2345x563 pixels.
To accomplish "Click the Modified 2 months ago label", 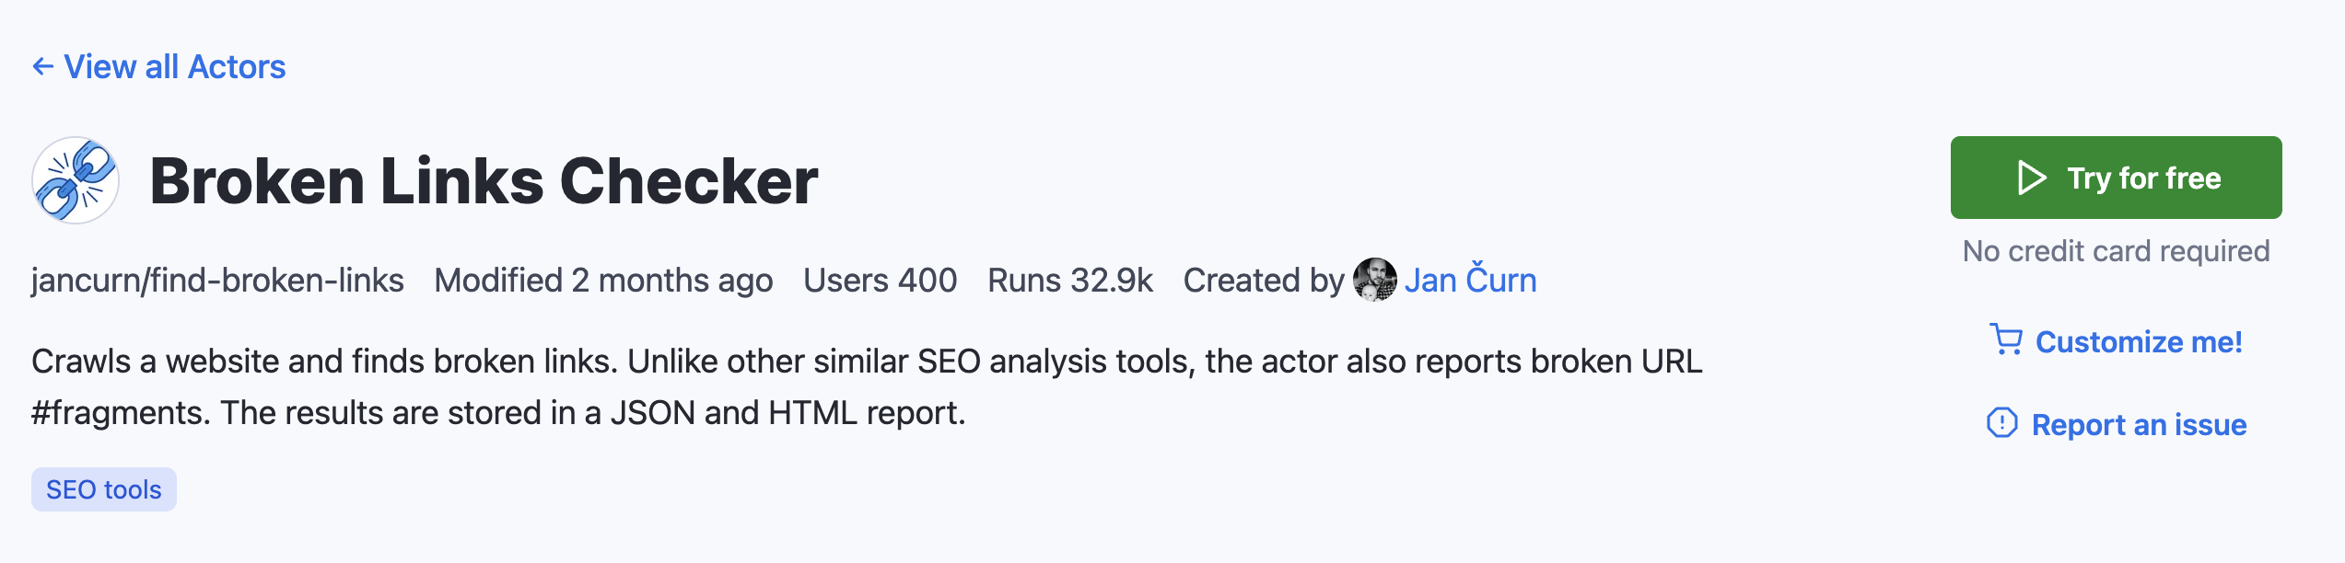I will click(x=604, y=281).
